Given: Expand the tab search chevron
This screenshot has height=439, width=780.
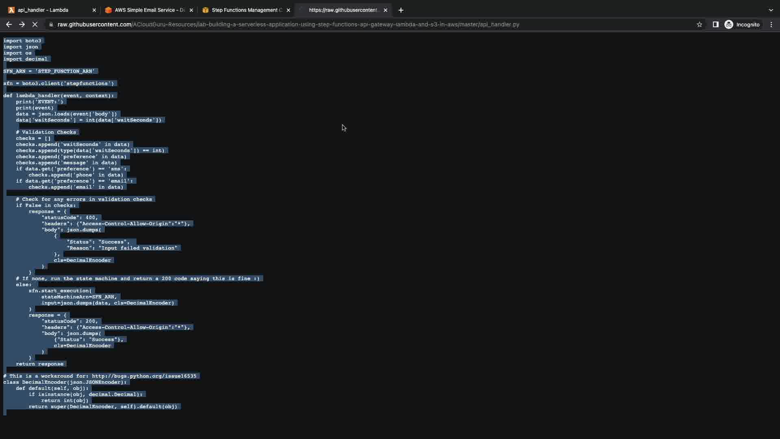Looking at the screenshot, I should [x=771, y=10].
